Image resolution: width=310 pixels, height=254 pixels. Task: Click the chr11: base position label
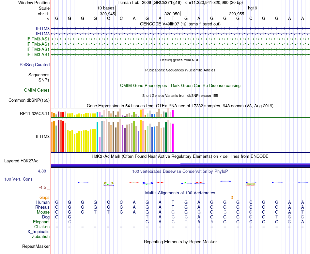pos(43,14)
